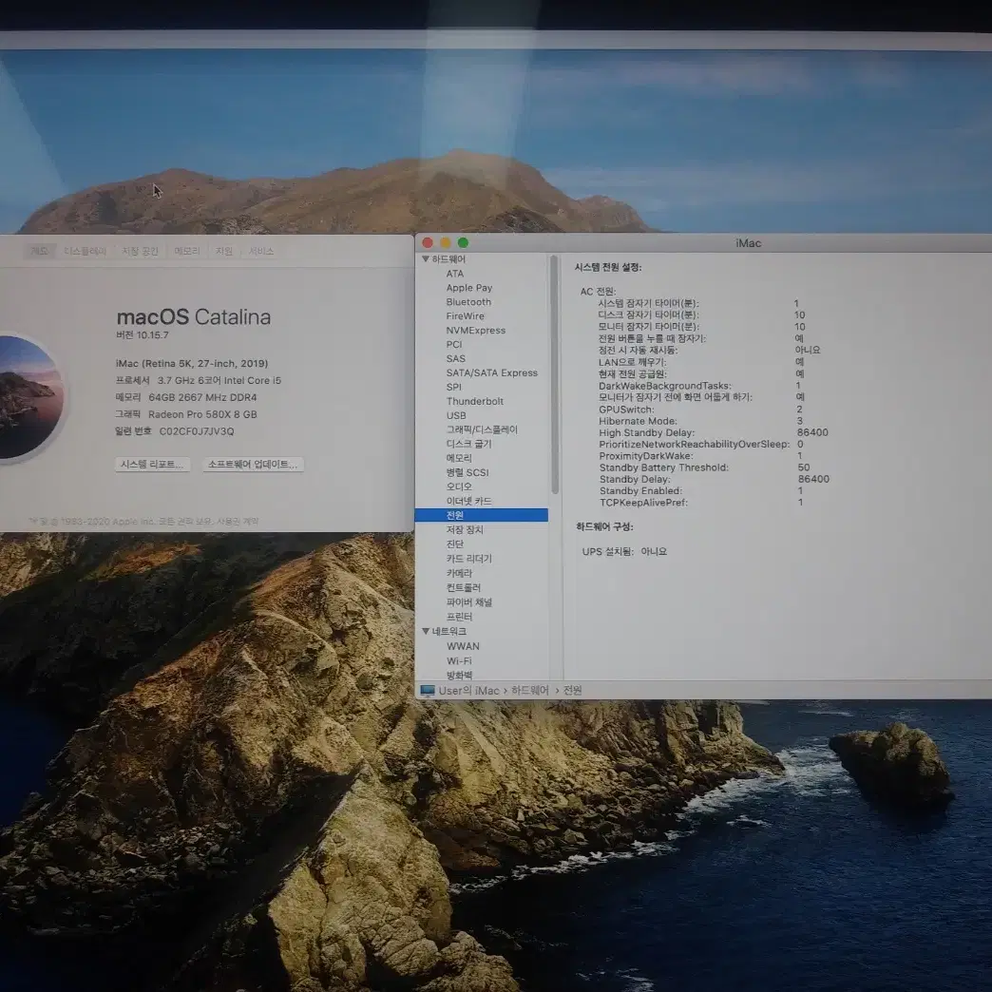
Task: Select Apple Pay in the sidebar
Action: (x=468, y=288)
